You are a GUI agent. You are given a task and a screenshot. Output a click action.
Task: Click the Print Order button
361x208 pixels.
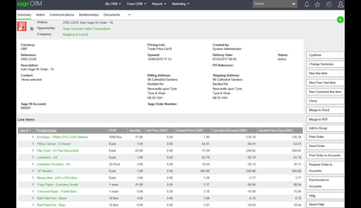[x=325, y=137]
